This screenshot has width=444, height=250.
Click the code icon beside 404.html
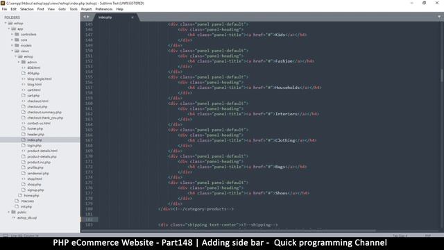pos(24,68)
